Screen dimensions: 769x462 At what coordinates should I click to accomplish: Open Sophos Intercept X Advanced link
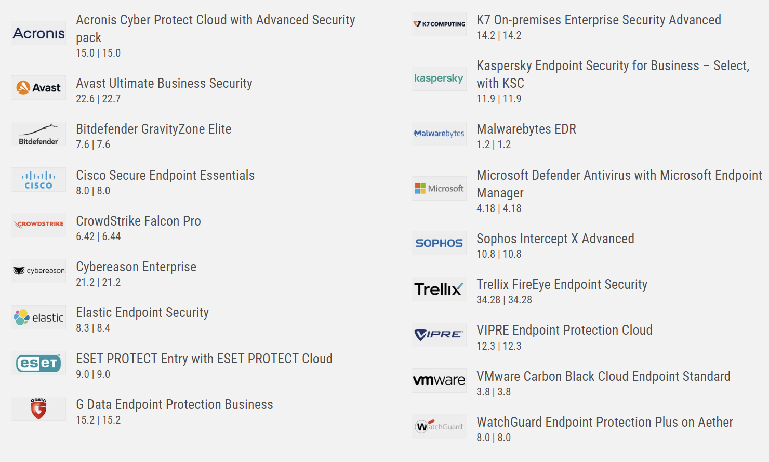pyautogui.click(x=555, y=239)
